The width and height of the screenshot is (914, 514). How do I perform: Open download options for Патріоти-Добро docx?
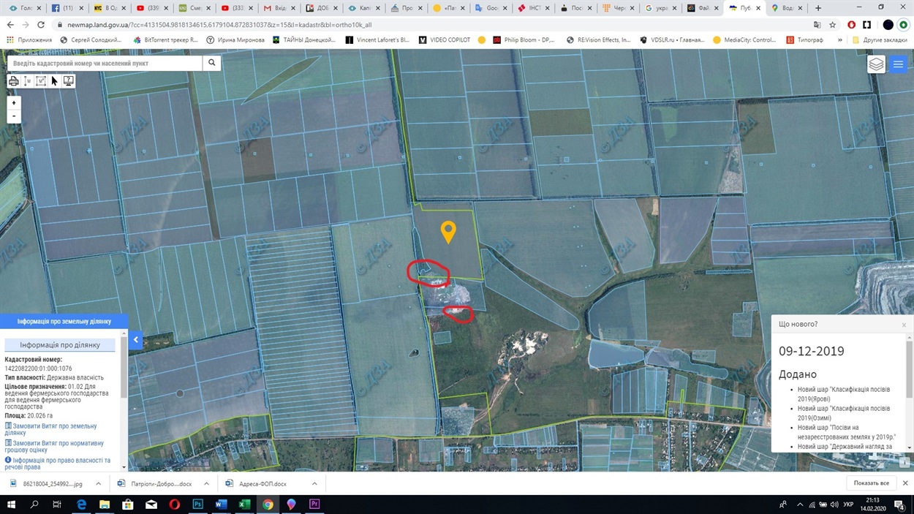[206, 483]
